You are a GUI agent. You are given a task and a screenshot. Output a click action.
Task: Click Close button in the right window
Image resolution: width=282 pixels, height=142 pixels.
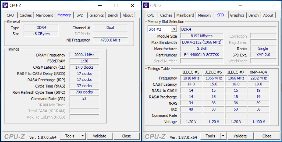267,136
